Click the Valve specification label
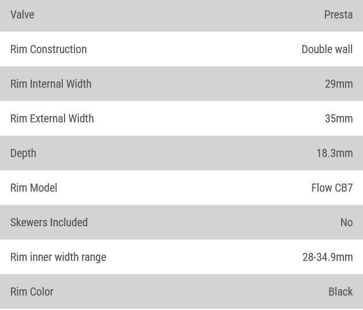This screenshot has height=310, width=363. pos(22,15)
